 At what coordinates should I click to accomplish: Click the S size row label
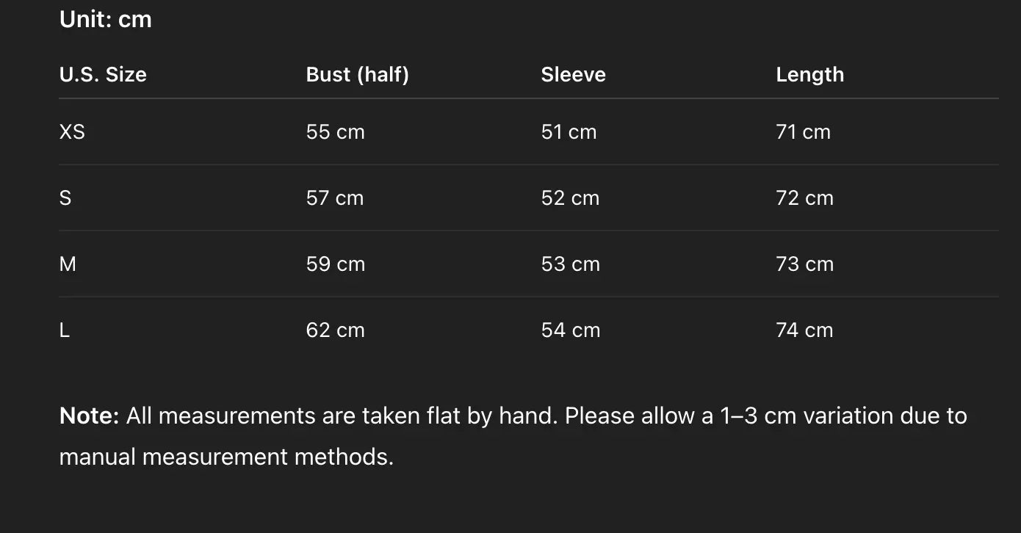click(x=65, y=198)
